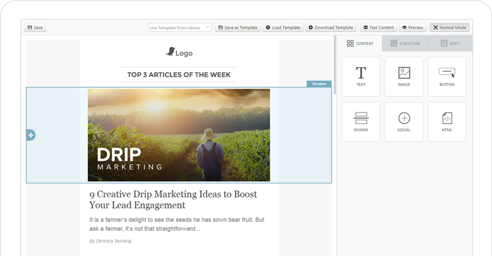Click Save as Template button
The width and height of the screenshot is (492, 256).
238,27
